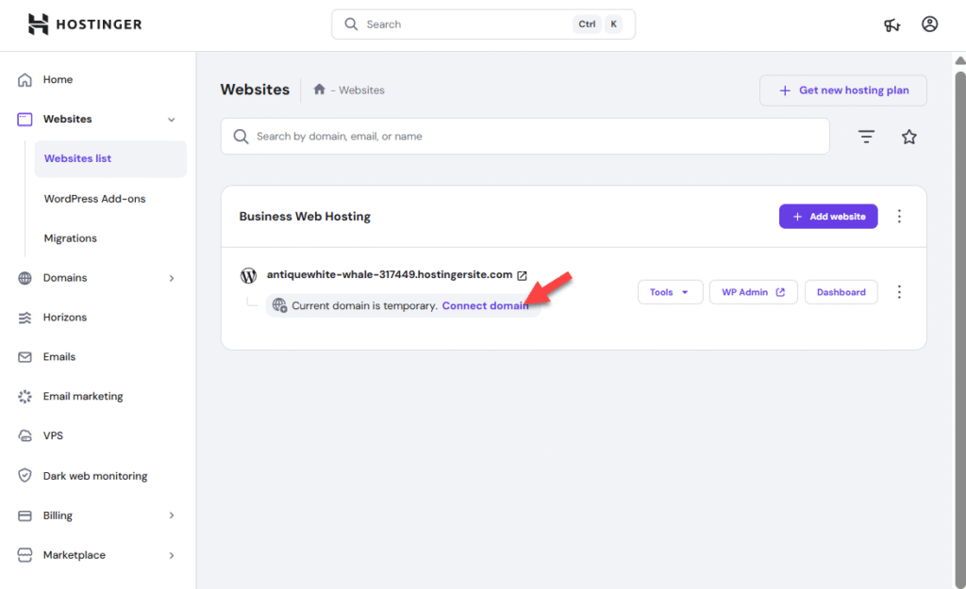Viewport: 966px width, 589px height.
Task: Expand the Domains sidebar section
Action: click(171, 278)
